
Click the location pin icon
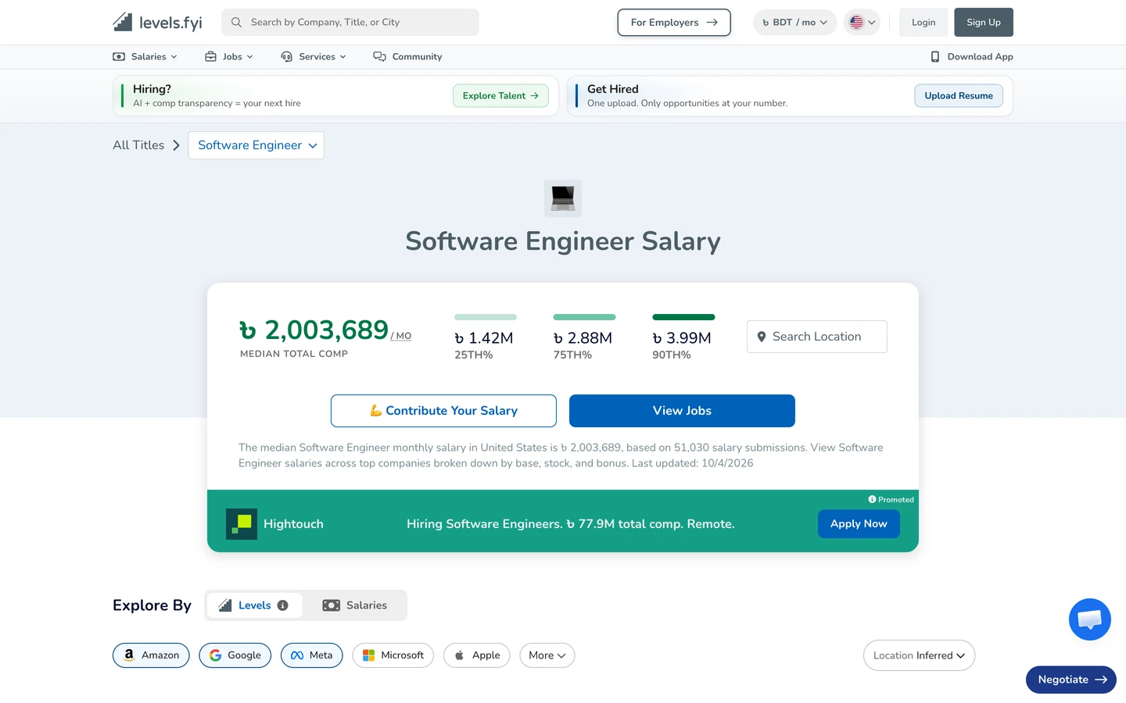(x=762, y=337)
